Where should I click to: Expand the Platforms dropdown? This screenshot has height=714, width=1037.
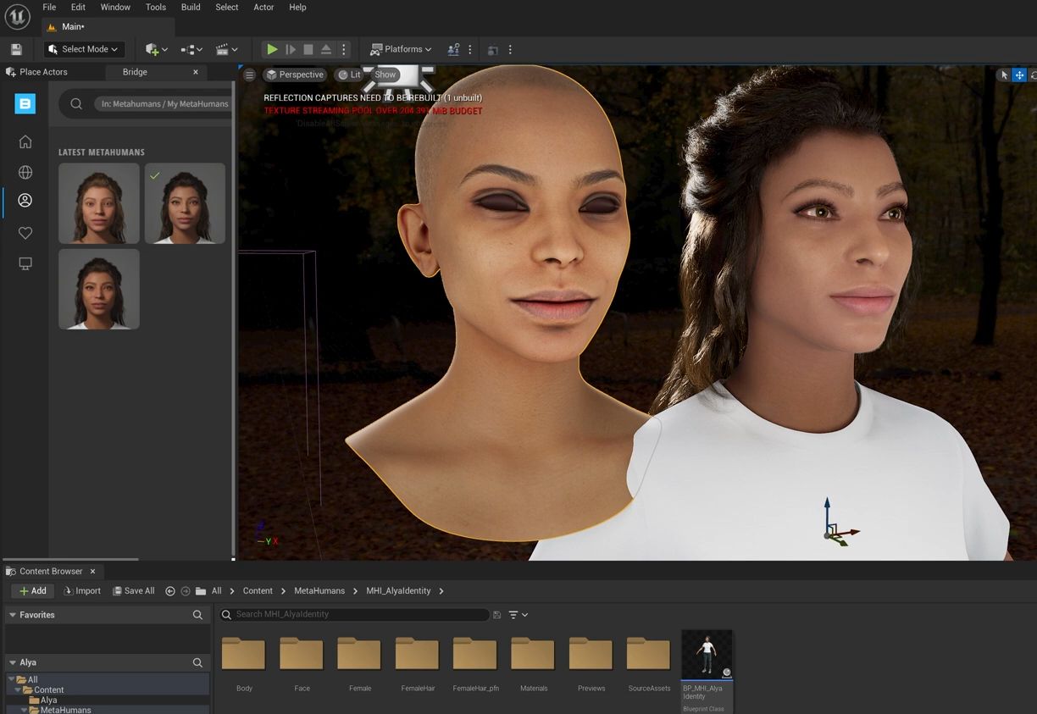point(402,49)
